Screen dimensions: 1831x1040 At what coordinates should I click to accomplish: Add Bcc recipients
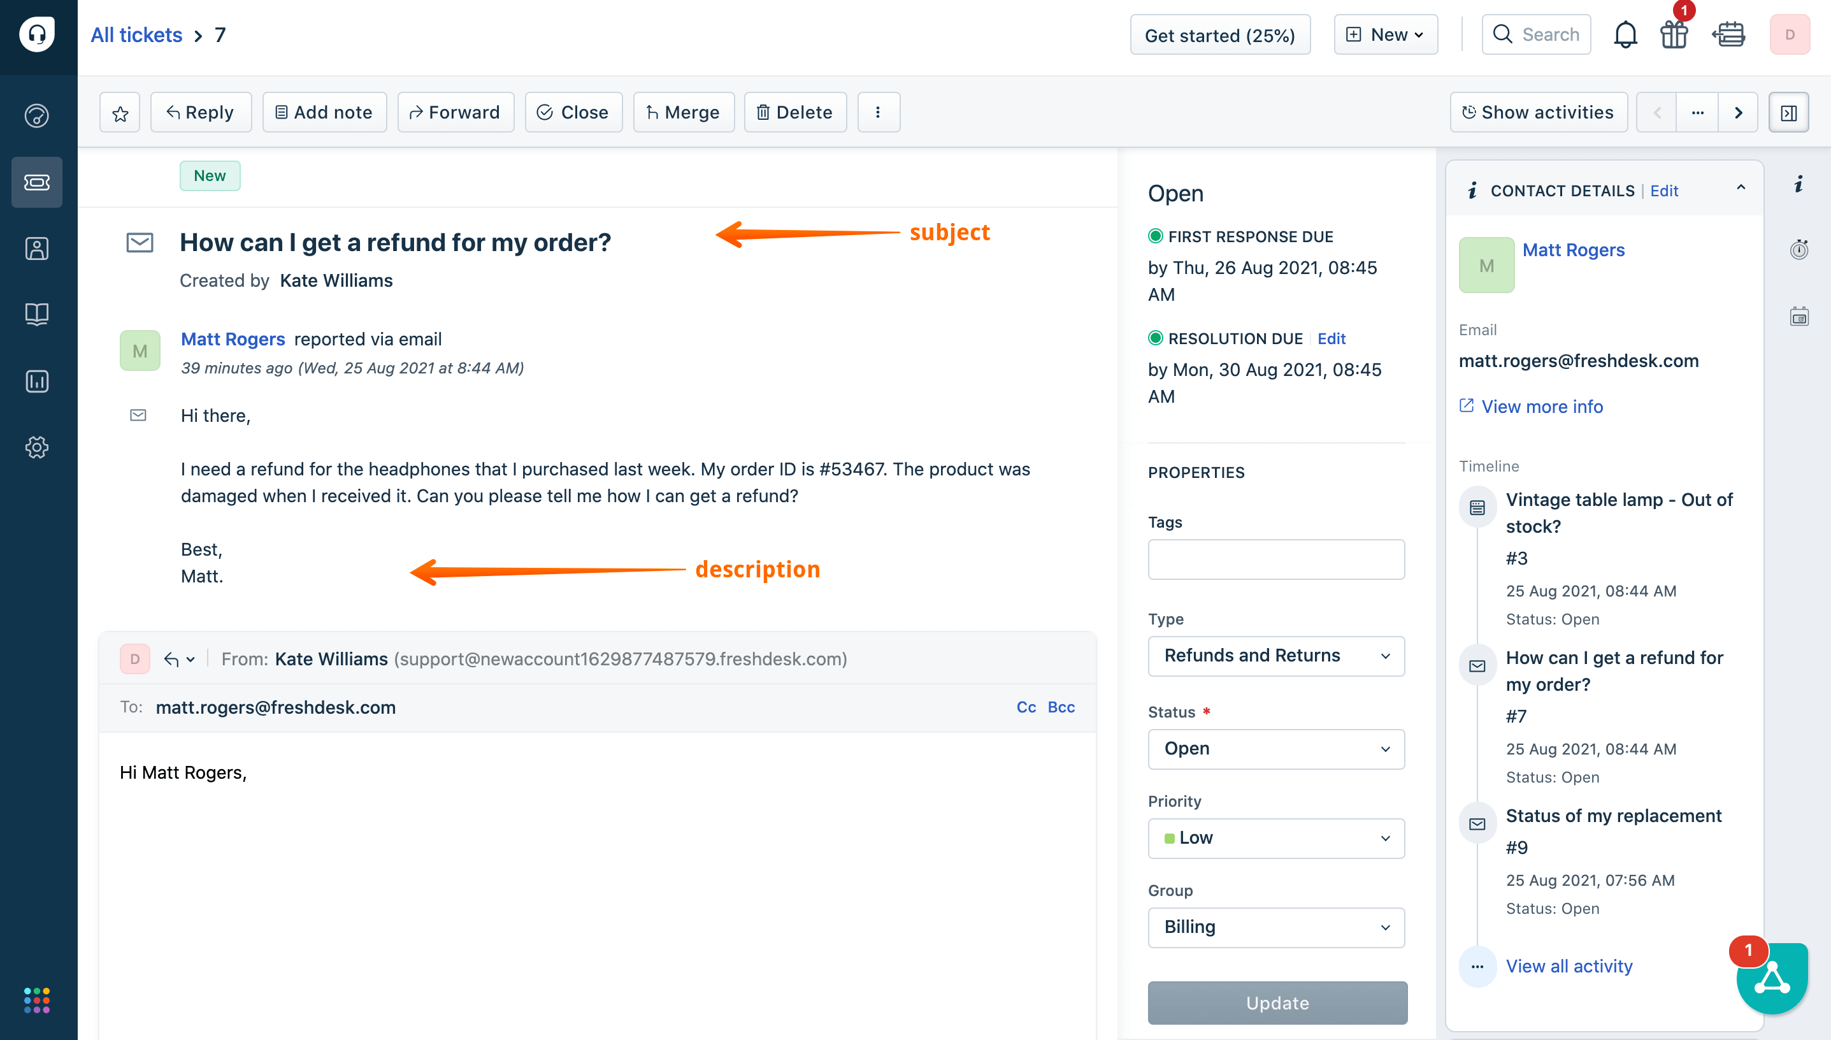point(1061,707)
